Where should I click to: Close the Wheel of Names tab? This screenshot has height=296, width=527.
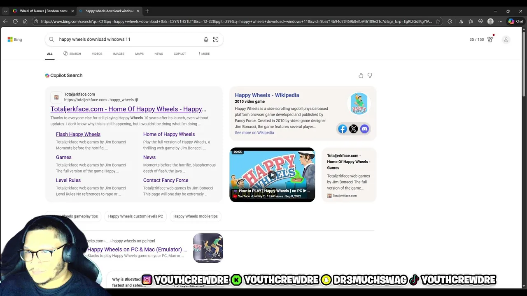pos(72,11)
